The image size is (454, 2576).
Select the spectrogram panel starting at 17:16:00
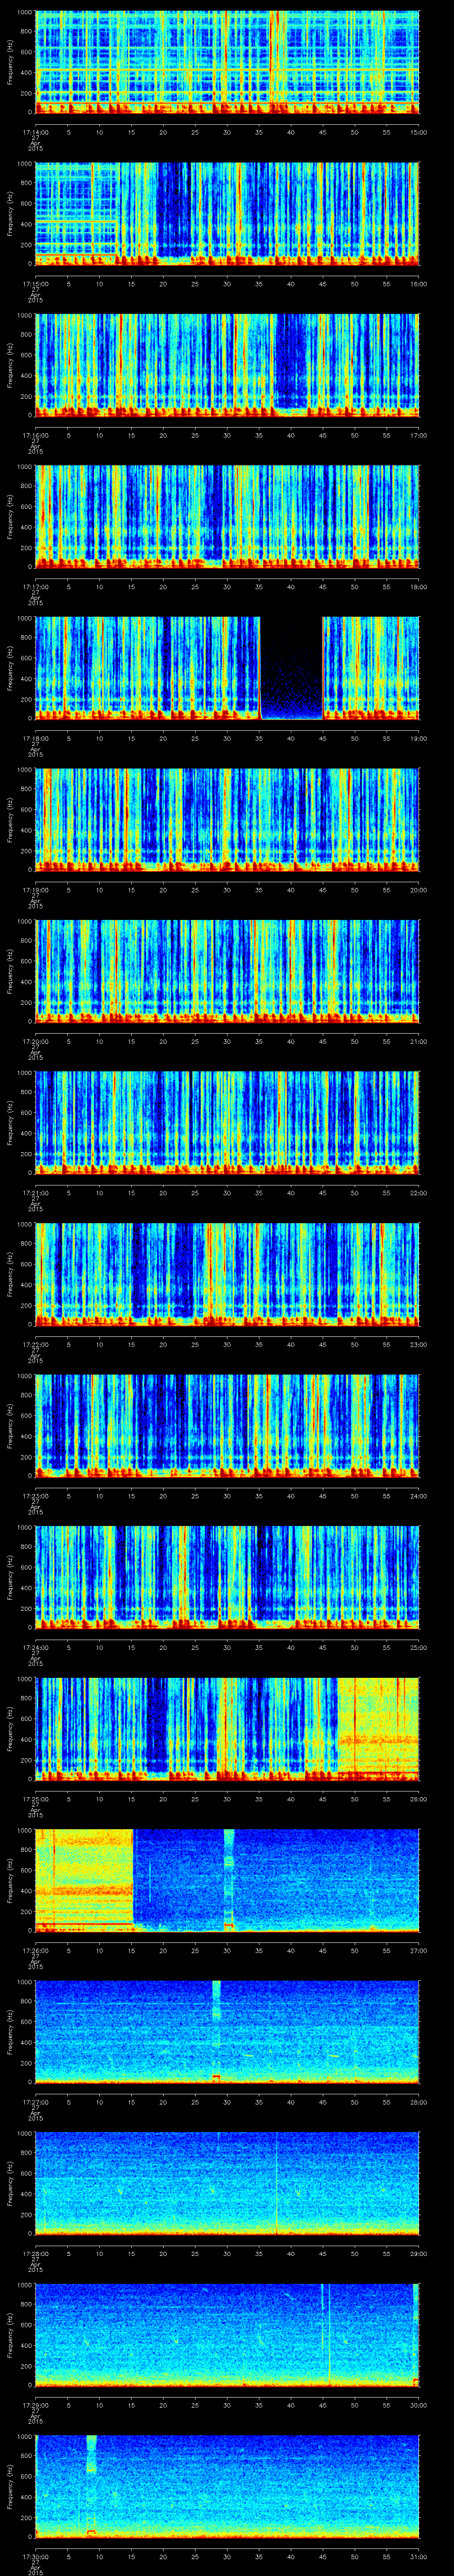tap(227, 365)
